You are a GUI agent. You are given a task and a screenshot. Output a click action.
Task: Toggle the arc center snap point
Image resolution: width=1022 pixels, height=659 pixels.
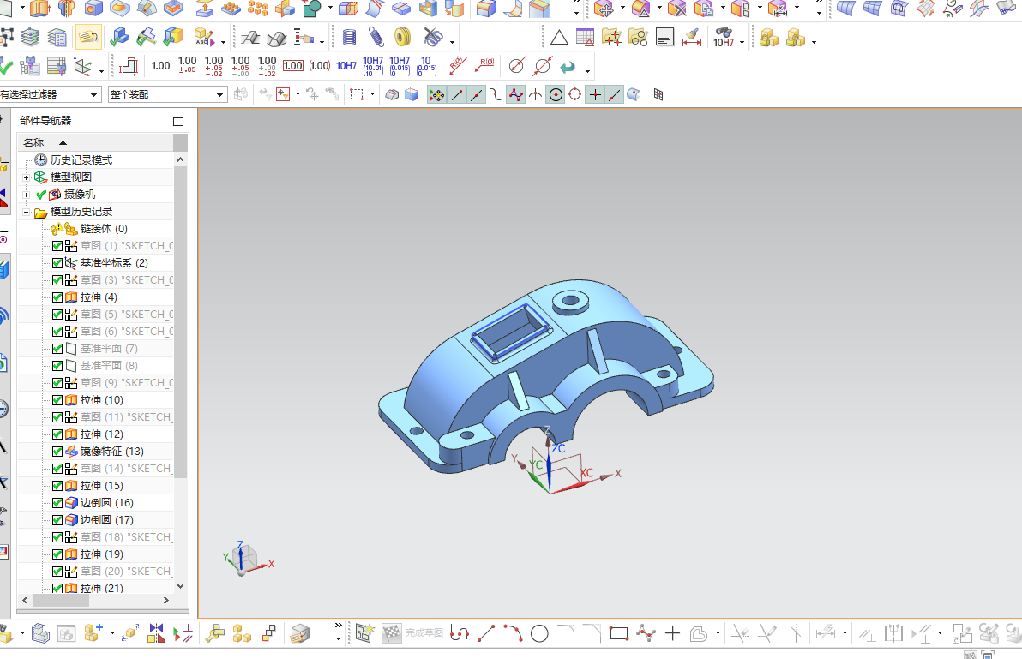point(556,94)
